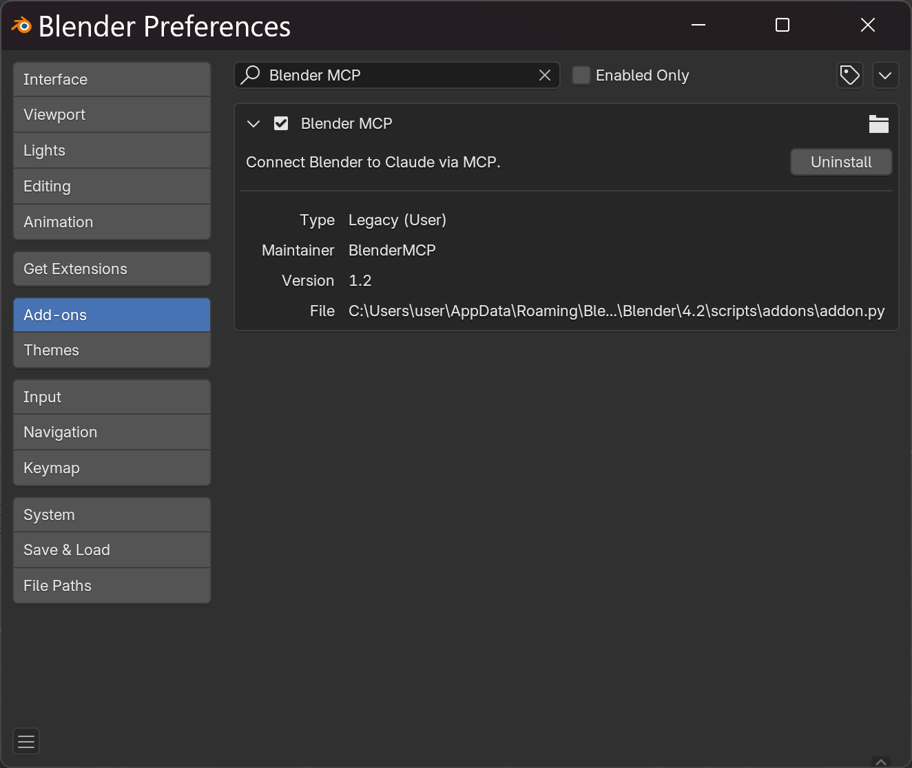Click into the Blender MCP search field
912x768 pixels.
pos(397,75)
